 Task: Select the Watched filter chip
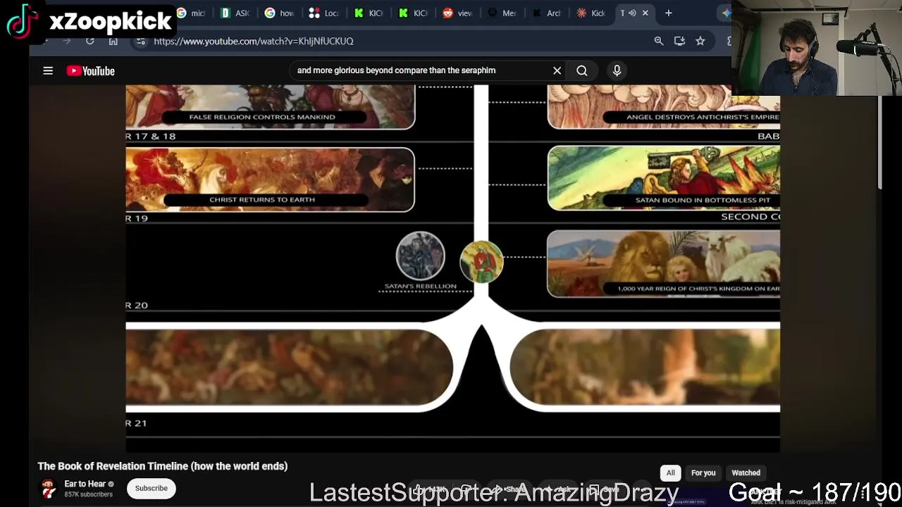click(746, 473)
